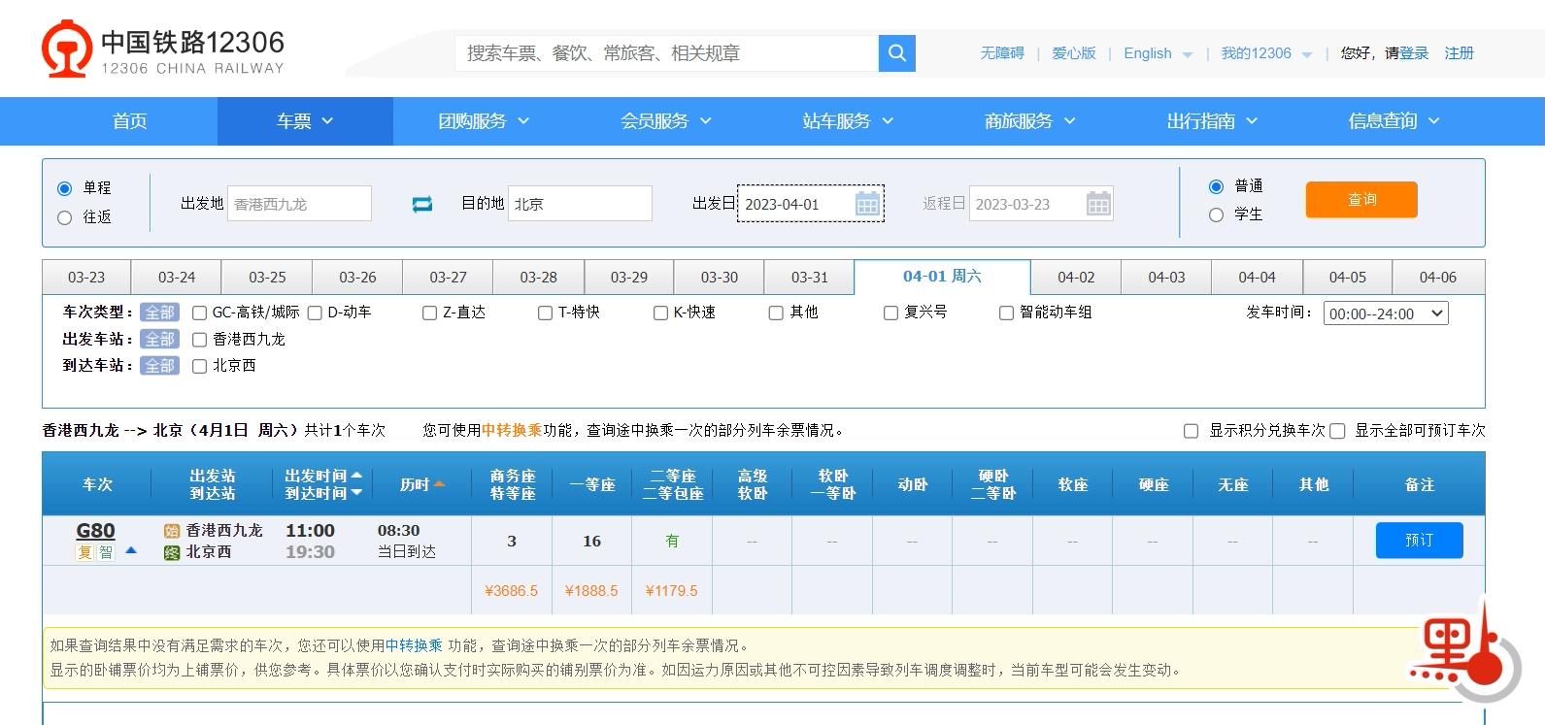Go to 首页 home tab
The width and height of the screenshot is (1545, 725).
pyautogui.click(x=130, y=121)
